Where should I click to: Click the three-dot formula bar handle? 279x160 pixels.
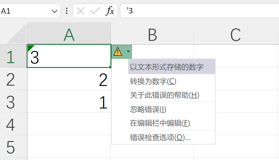point(67,11)
